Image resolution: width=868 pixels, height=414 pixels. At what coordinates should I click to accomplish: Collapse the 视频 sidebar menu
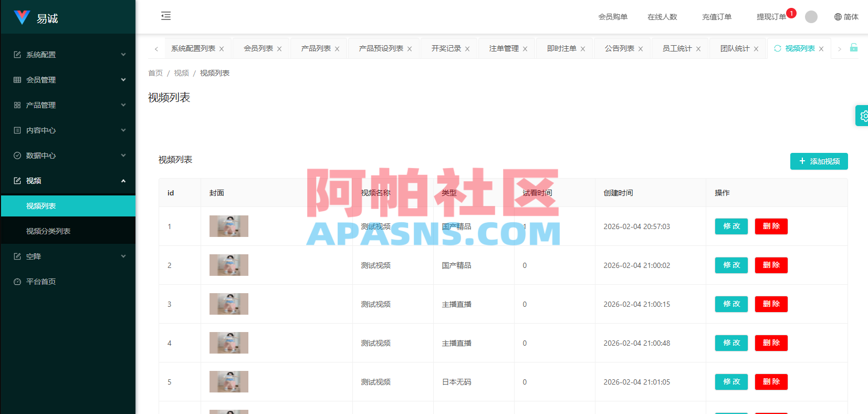(68, 181)
